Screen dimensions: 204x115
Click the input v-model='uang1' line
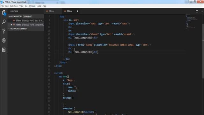click(x=109, y=45)
